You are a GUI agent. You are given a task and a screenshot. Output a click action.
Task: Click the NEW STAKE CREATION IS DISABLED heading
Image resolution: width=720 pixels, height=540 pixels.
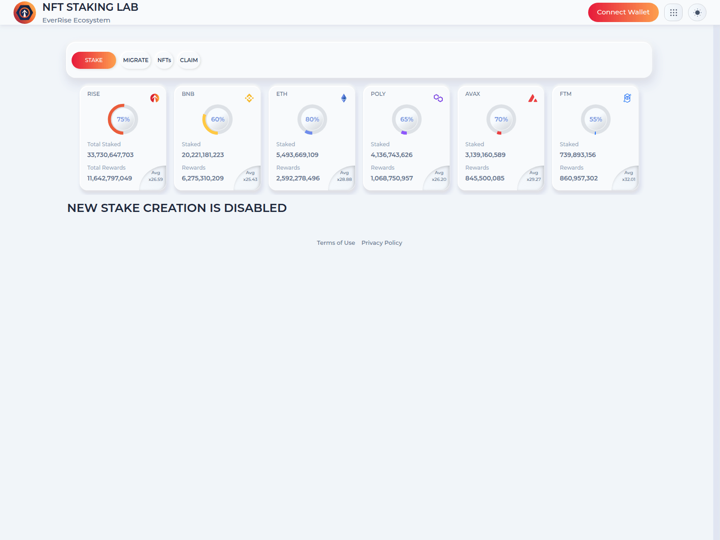[x=177, y=208]
